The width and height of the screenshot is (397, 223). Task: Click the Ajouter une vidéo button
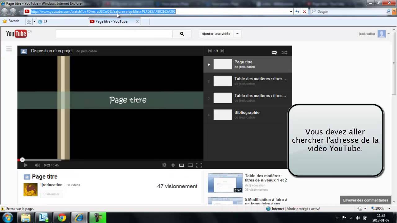[216, 34]
